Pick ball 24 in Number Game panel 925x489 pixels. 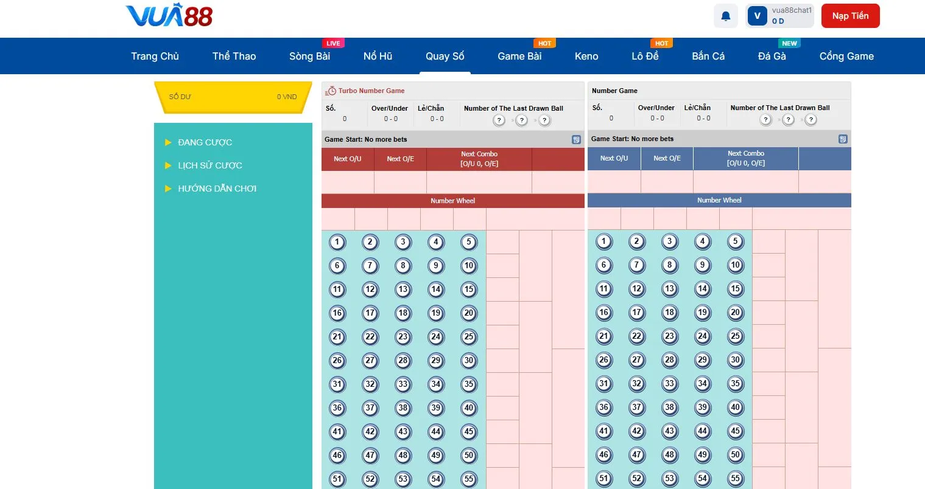coord(703,336)
